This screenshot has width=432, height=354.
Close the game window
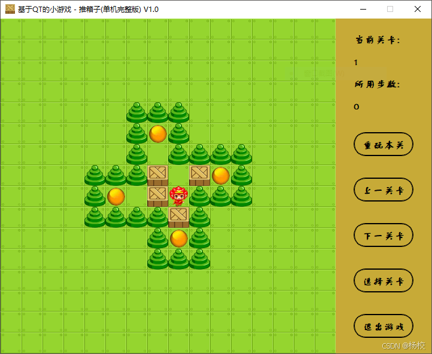(418, 9)
